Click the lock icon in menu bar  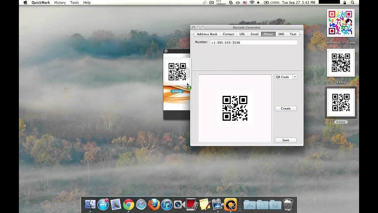coord(344,2)
